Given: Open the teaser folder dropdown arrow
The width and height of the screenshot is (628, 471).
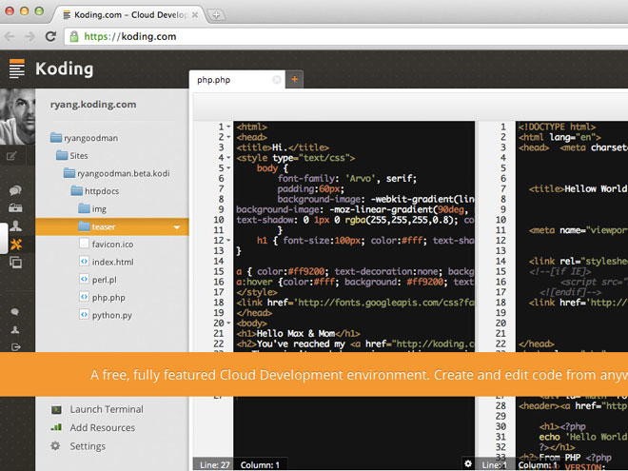Looking at the screenshot, I should 177,227.
